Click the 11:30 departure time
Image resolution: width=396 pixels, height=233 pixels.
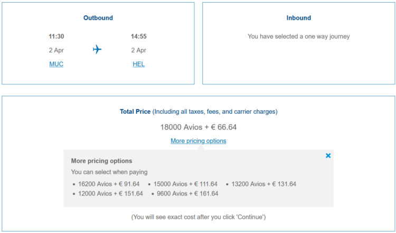(x=56, y=36)
